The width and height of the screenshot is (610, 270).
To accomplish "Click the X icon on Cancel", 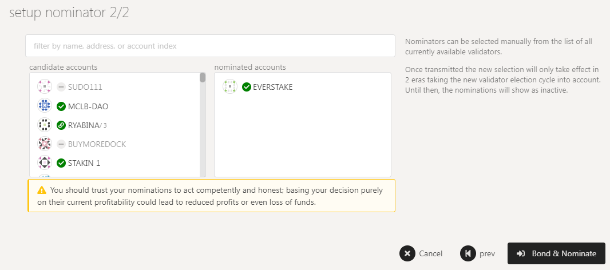I will click(x=407, y=253).
